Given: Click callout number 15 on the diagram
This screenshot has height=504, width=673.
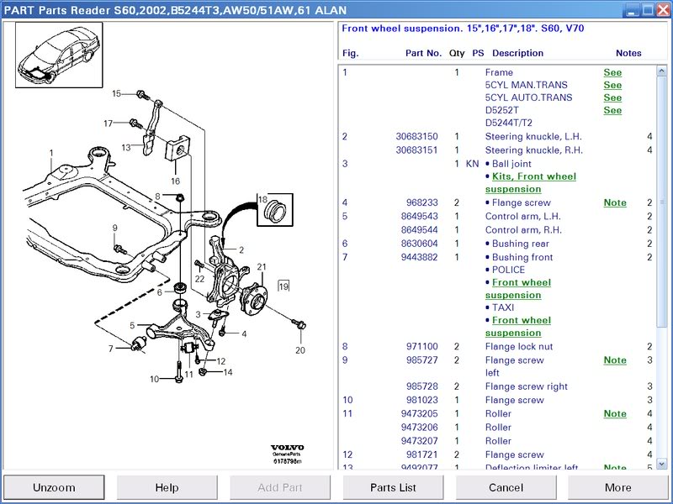Looking at the screenshot, I should tap(117, 93).
